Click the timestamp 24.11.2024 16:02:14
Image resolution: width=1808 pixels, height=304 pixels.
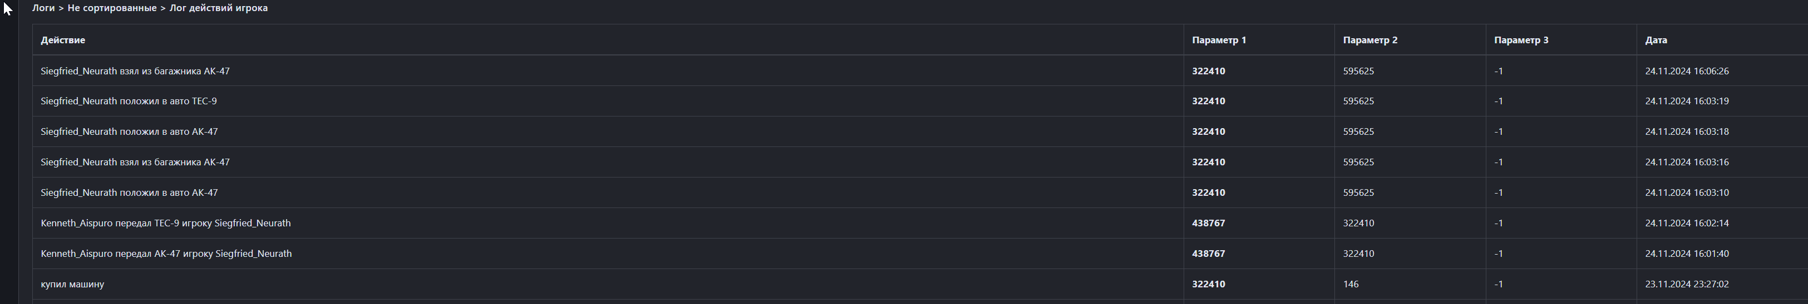point(1687,223)
